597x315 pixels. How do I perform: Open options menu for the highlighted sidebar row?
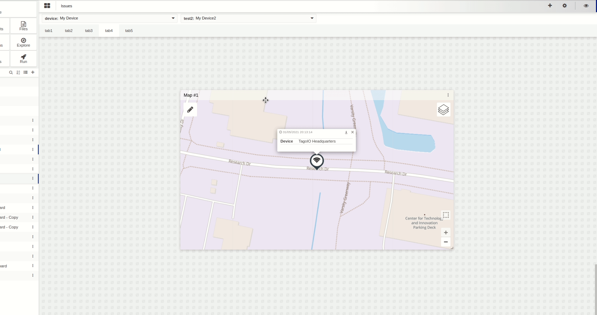pos(33,178)
